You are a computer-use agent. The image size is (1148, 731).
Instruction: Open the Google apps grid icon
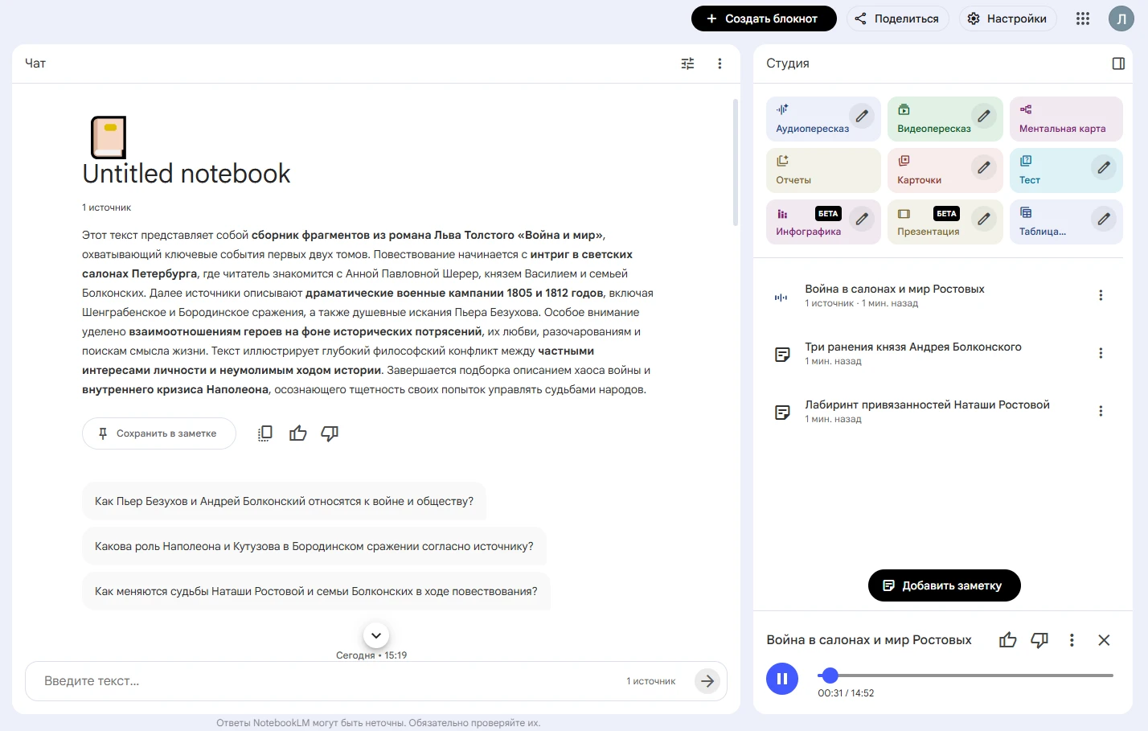point(1083,18)
